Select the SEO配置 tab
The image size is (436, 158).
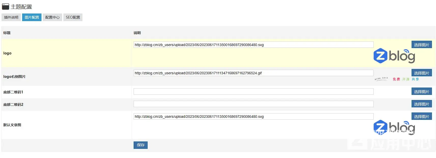coord(73,17)
